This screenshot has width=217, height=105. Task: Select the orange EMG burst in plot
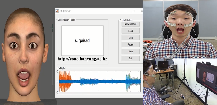pyautogui.click(x=65, y=81)
